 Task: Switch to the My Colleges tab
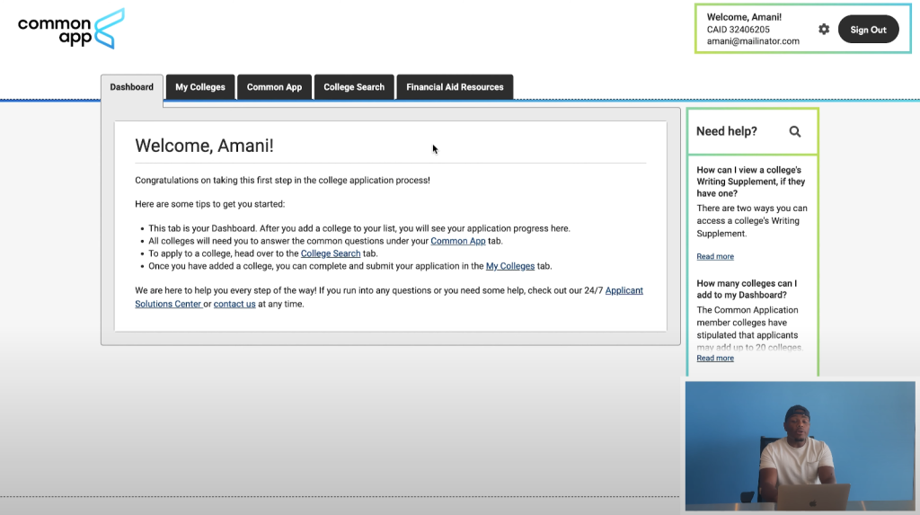pos(200,87)
